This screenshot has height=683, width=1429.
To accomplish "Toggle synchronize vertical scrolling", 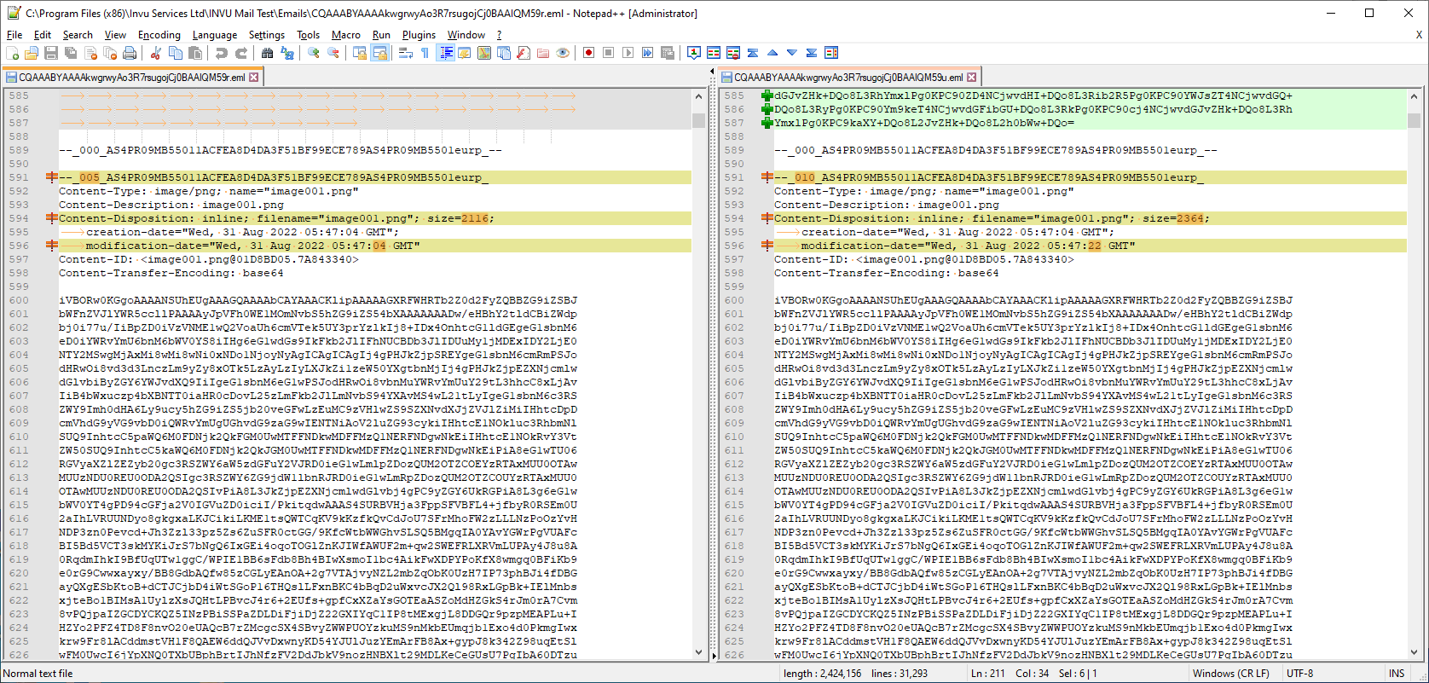I will coord(360,53).
